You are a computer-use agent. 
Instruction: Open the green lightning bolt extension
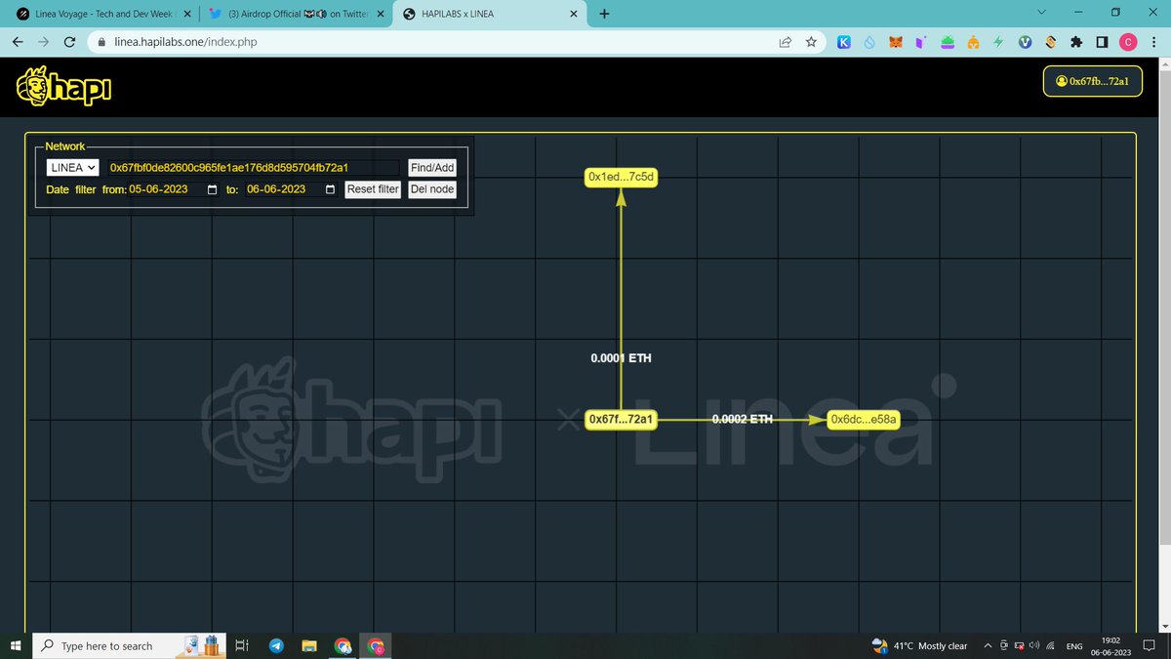point(998,42)
